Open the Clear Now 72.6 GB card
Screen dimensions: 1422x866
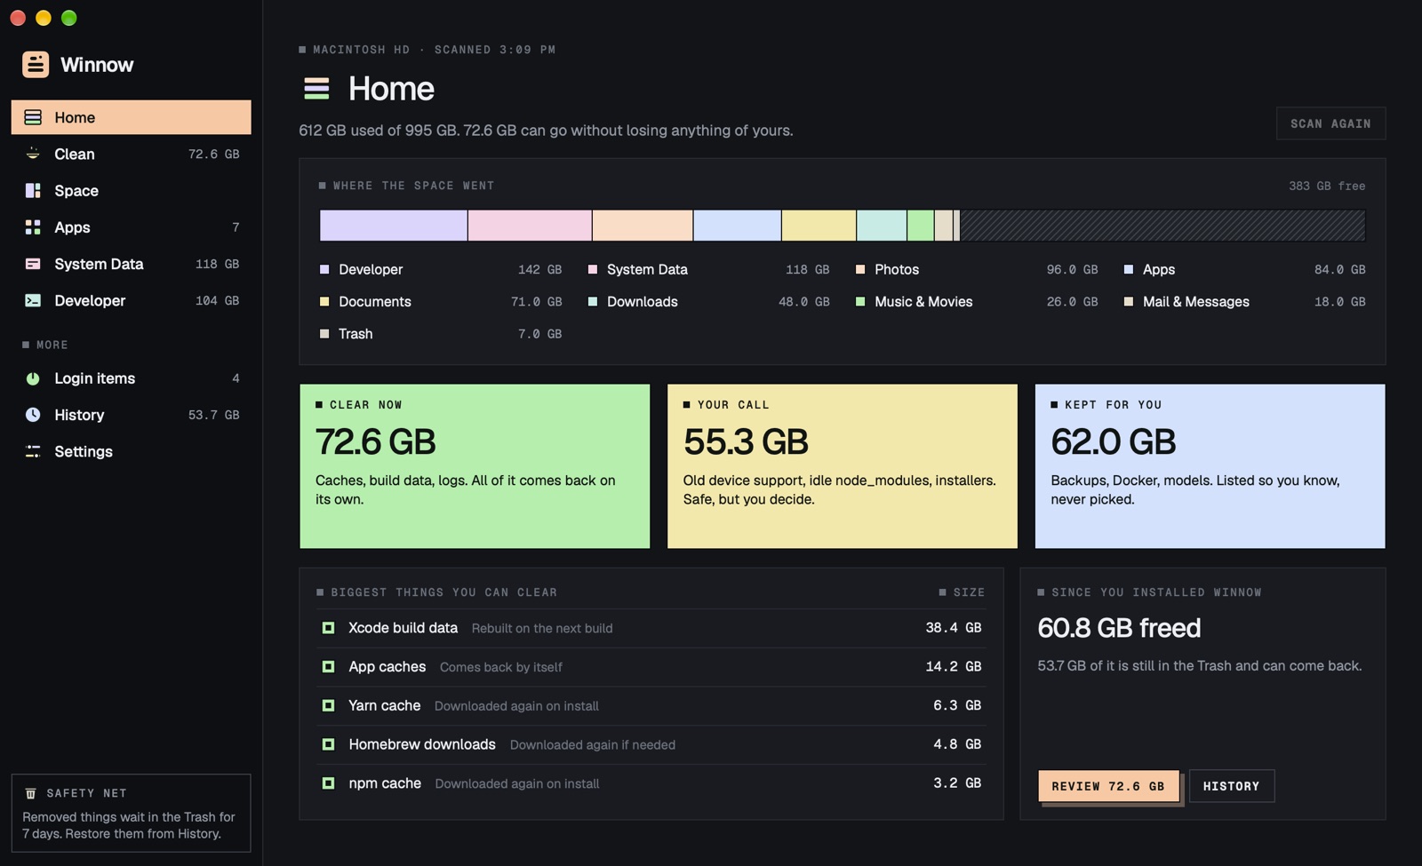[475, 466]
